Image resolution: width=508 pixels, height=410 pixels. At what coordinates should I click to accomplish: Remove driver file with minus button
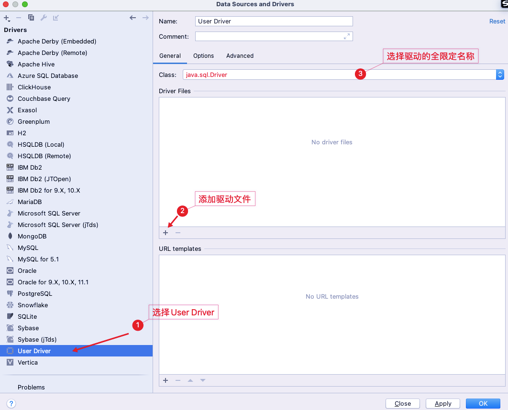178,233
